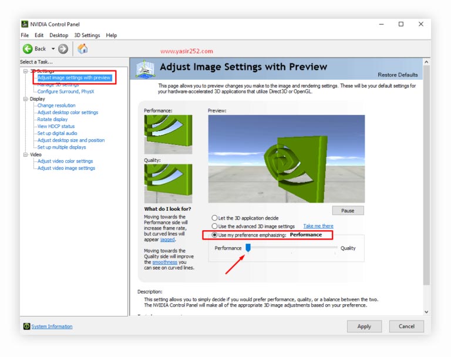Viewport: 451px width, 357px height.
Task: Open the 3D Settings menu
Action: 87,35
